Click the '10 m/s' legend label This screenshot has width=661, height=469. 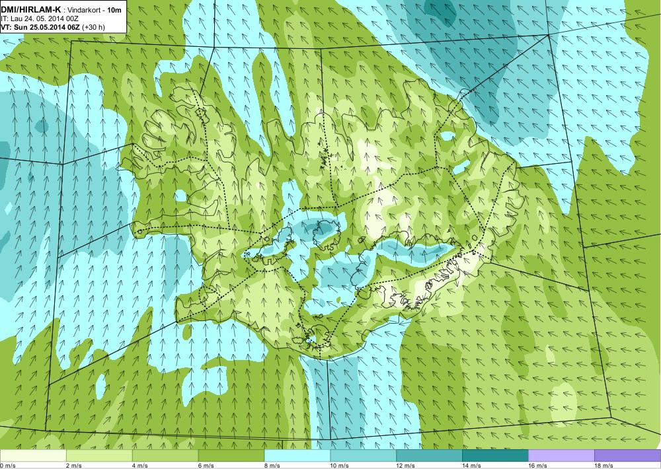(x=339, y=466)
